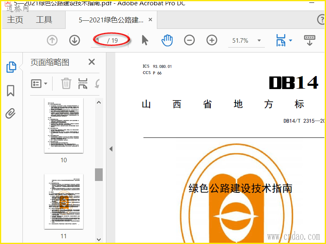Open the 工具 tab

pos(44,20)
